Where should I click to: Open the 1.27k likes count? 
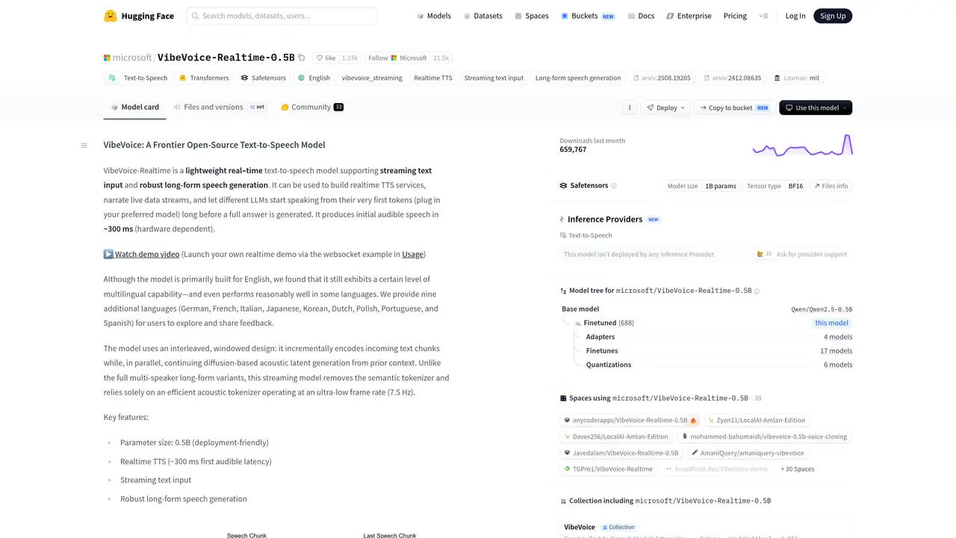point(350,58)
